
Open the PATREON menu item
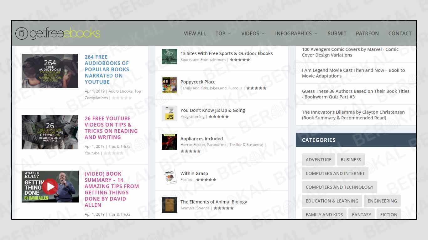(x=367, y=33)
